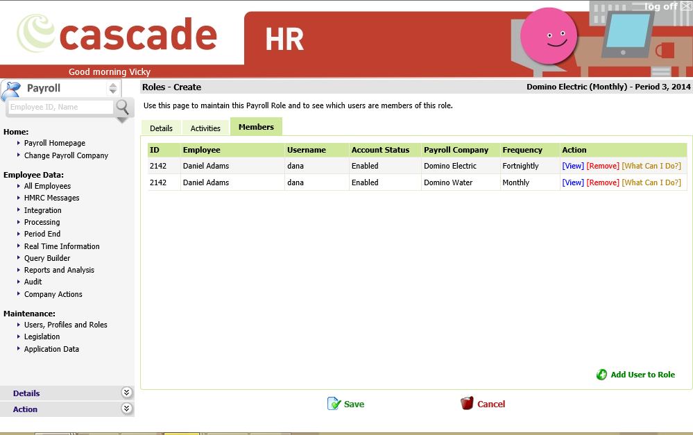693x435 pixels.
Task: Switch to the Activities tab
Action: (205, 128)
